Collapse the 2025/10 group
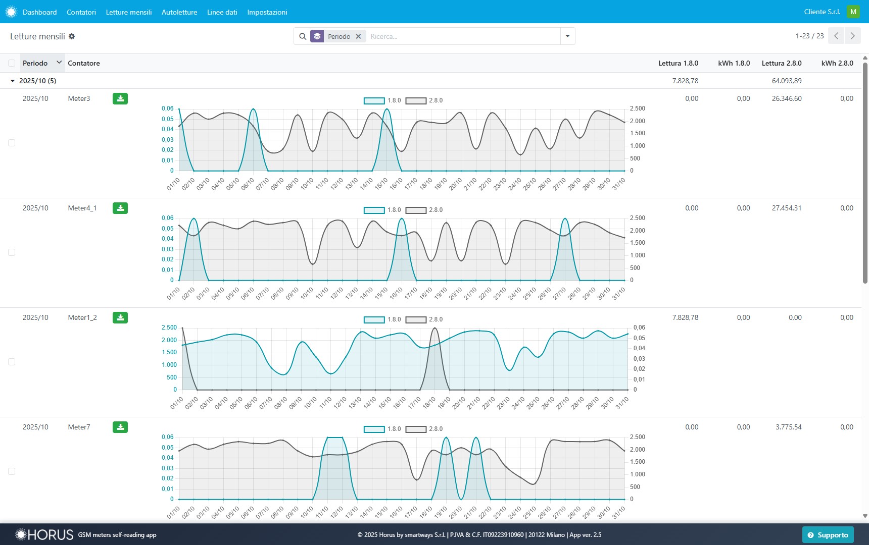The image size is (869, 545). (x=13, y=81)
